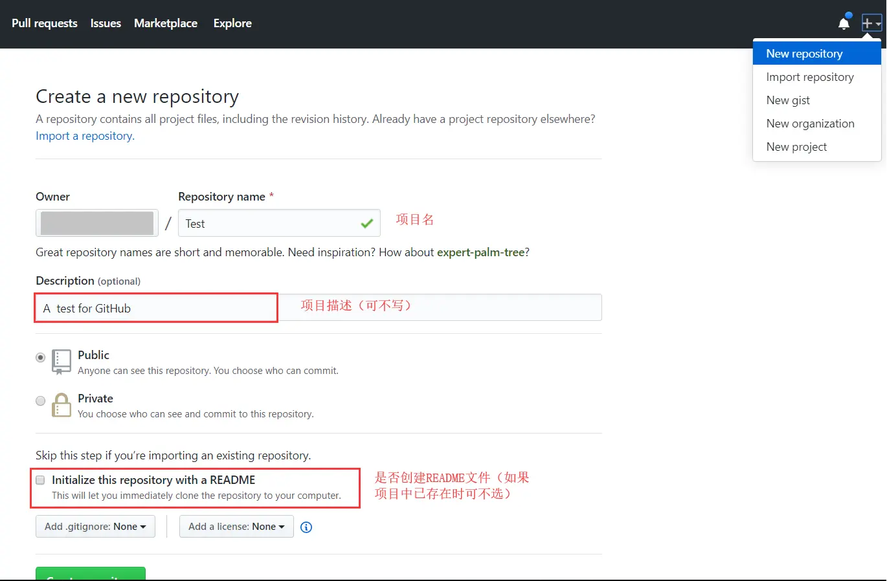Select the Public radio button
887x581 pixels.
[41, 357]
